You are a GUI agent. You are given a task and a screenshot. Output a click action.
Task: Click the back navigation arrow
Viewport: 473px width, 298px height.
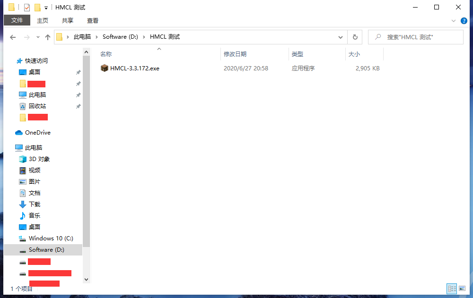12,37
